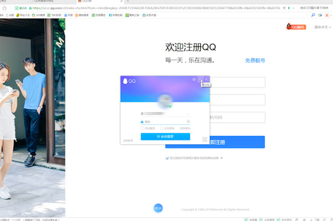Viewport: 333px width, 221px height.
Task: Expand the QQ account number dropdown
Action: click(x=188, y=114)
